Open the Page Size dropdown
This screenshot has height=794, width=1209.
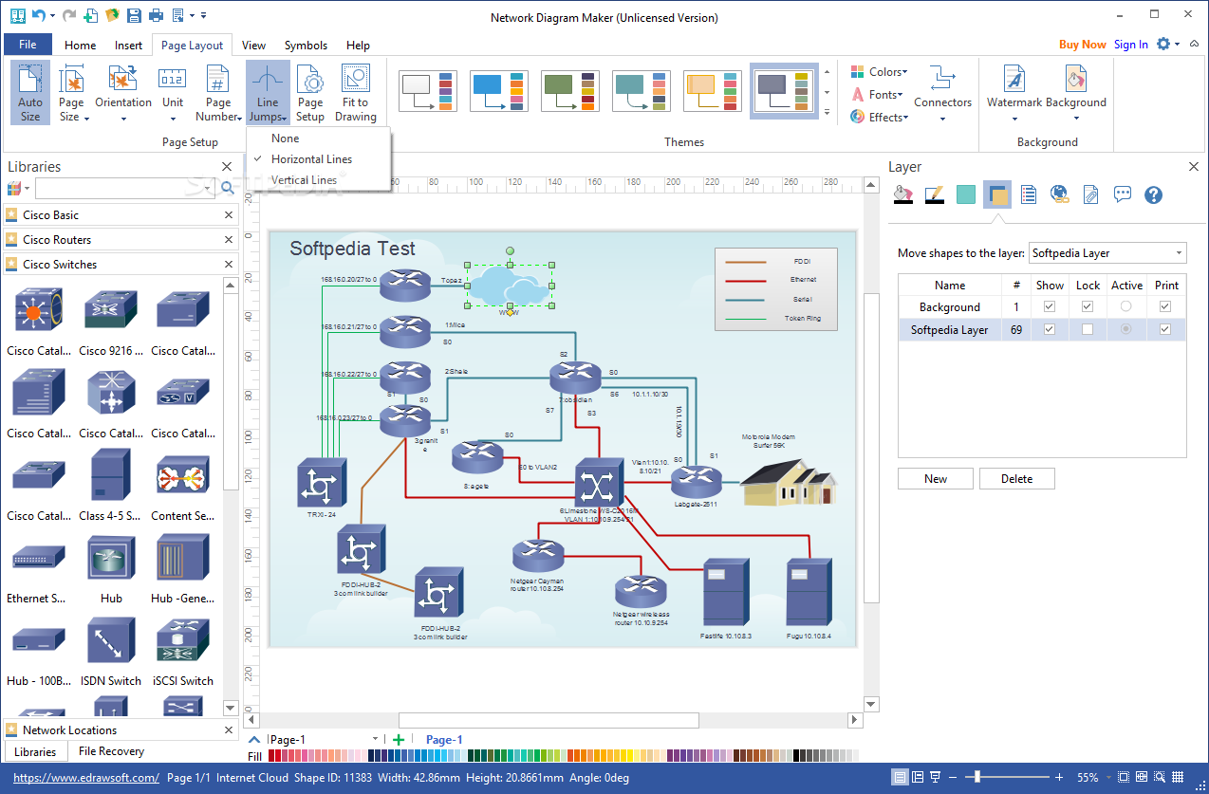pos(71,93)
